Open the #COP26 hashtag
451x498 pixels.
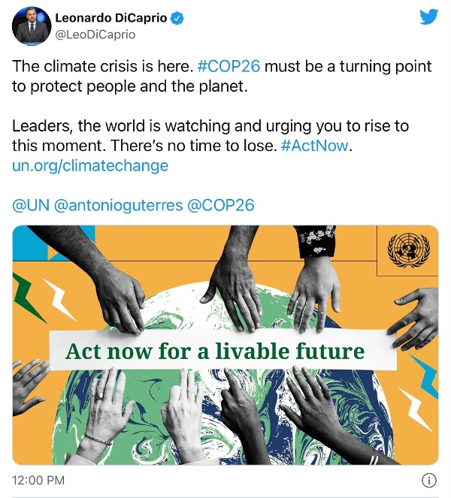coord(229,65)
